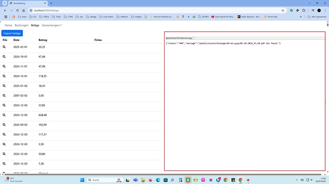Show more bookmarks with the chevron

pyautogui.click(x=301, y=17)
